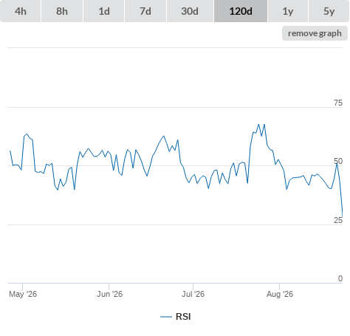The image size is (350, 336).
Task: Click the 50 level axis label
Action: tap(338, 161)
